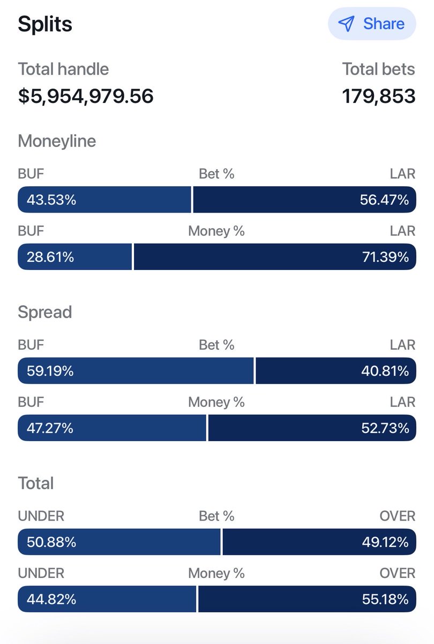
Task: Select LAR 40.81% Spread bet segment
Action: (x=336, y=370)
